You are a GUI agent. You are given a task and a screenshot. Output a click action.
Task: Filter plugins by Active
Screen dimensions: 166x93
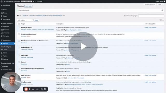point(24,16)
